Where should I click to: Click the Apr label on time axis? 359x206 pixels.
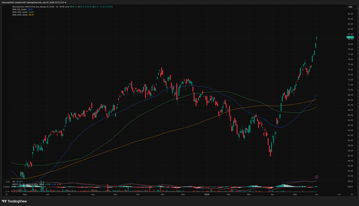click(x=272, y=194)
